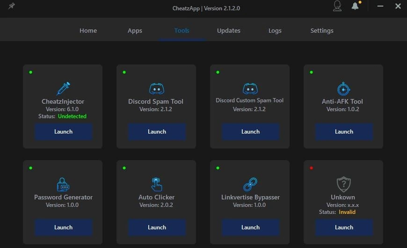Open the Updates tab
Viewport: 407px width, 248px height.
pos(228,30)
